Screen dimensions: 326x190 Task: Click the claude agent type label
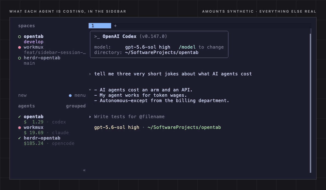60,133
